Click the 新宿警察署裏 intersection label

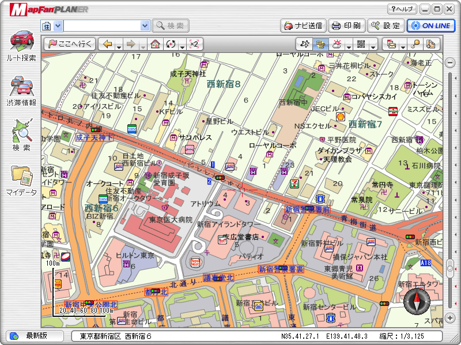click(x=281, y=269)
